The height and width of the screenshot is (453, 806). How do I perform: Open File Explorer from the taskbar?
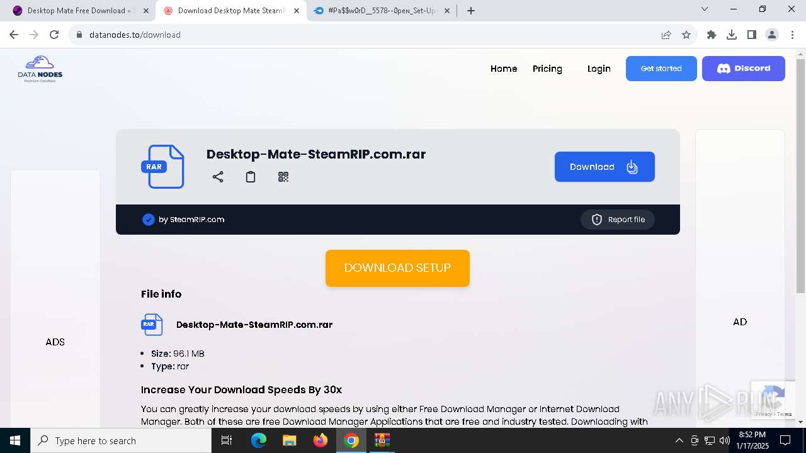(x=290, y=440)
